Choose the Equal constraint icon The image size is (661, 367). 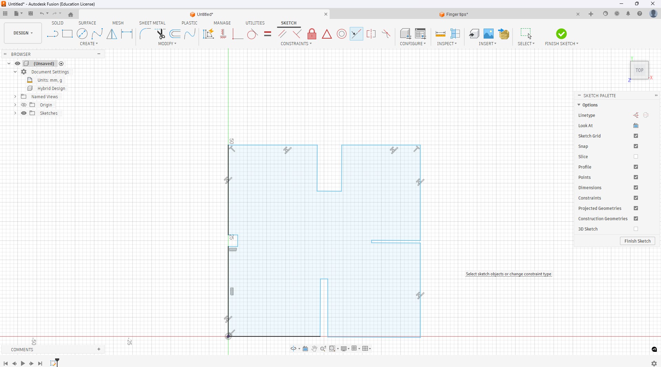[268, 34]
